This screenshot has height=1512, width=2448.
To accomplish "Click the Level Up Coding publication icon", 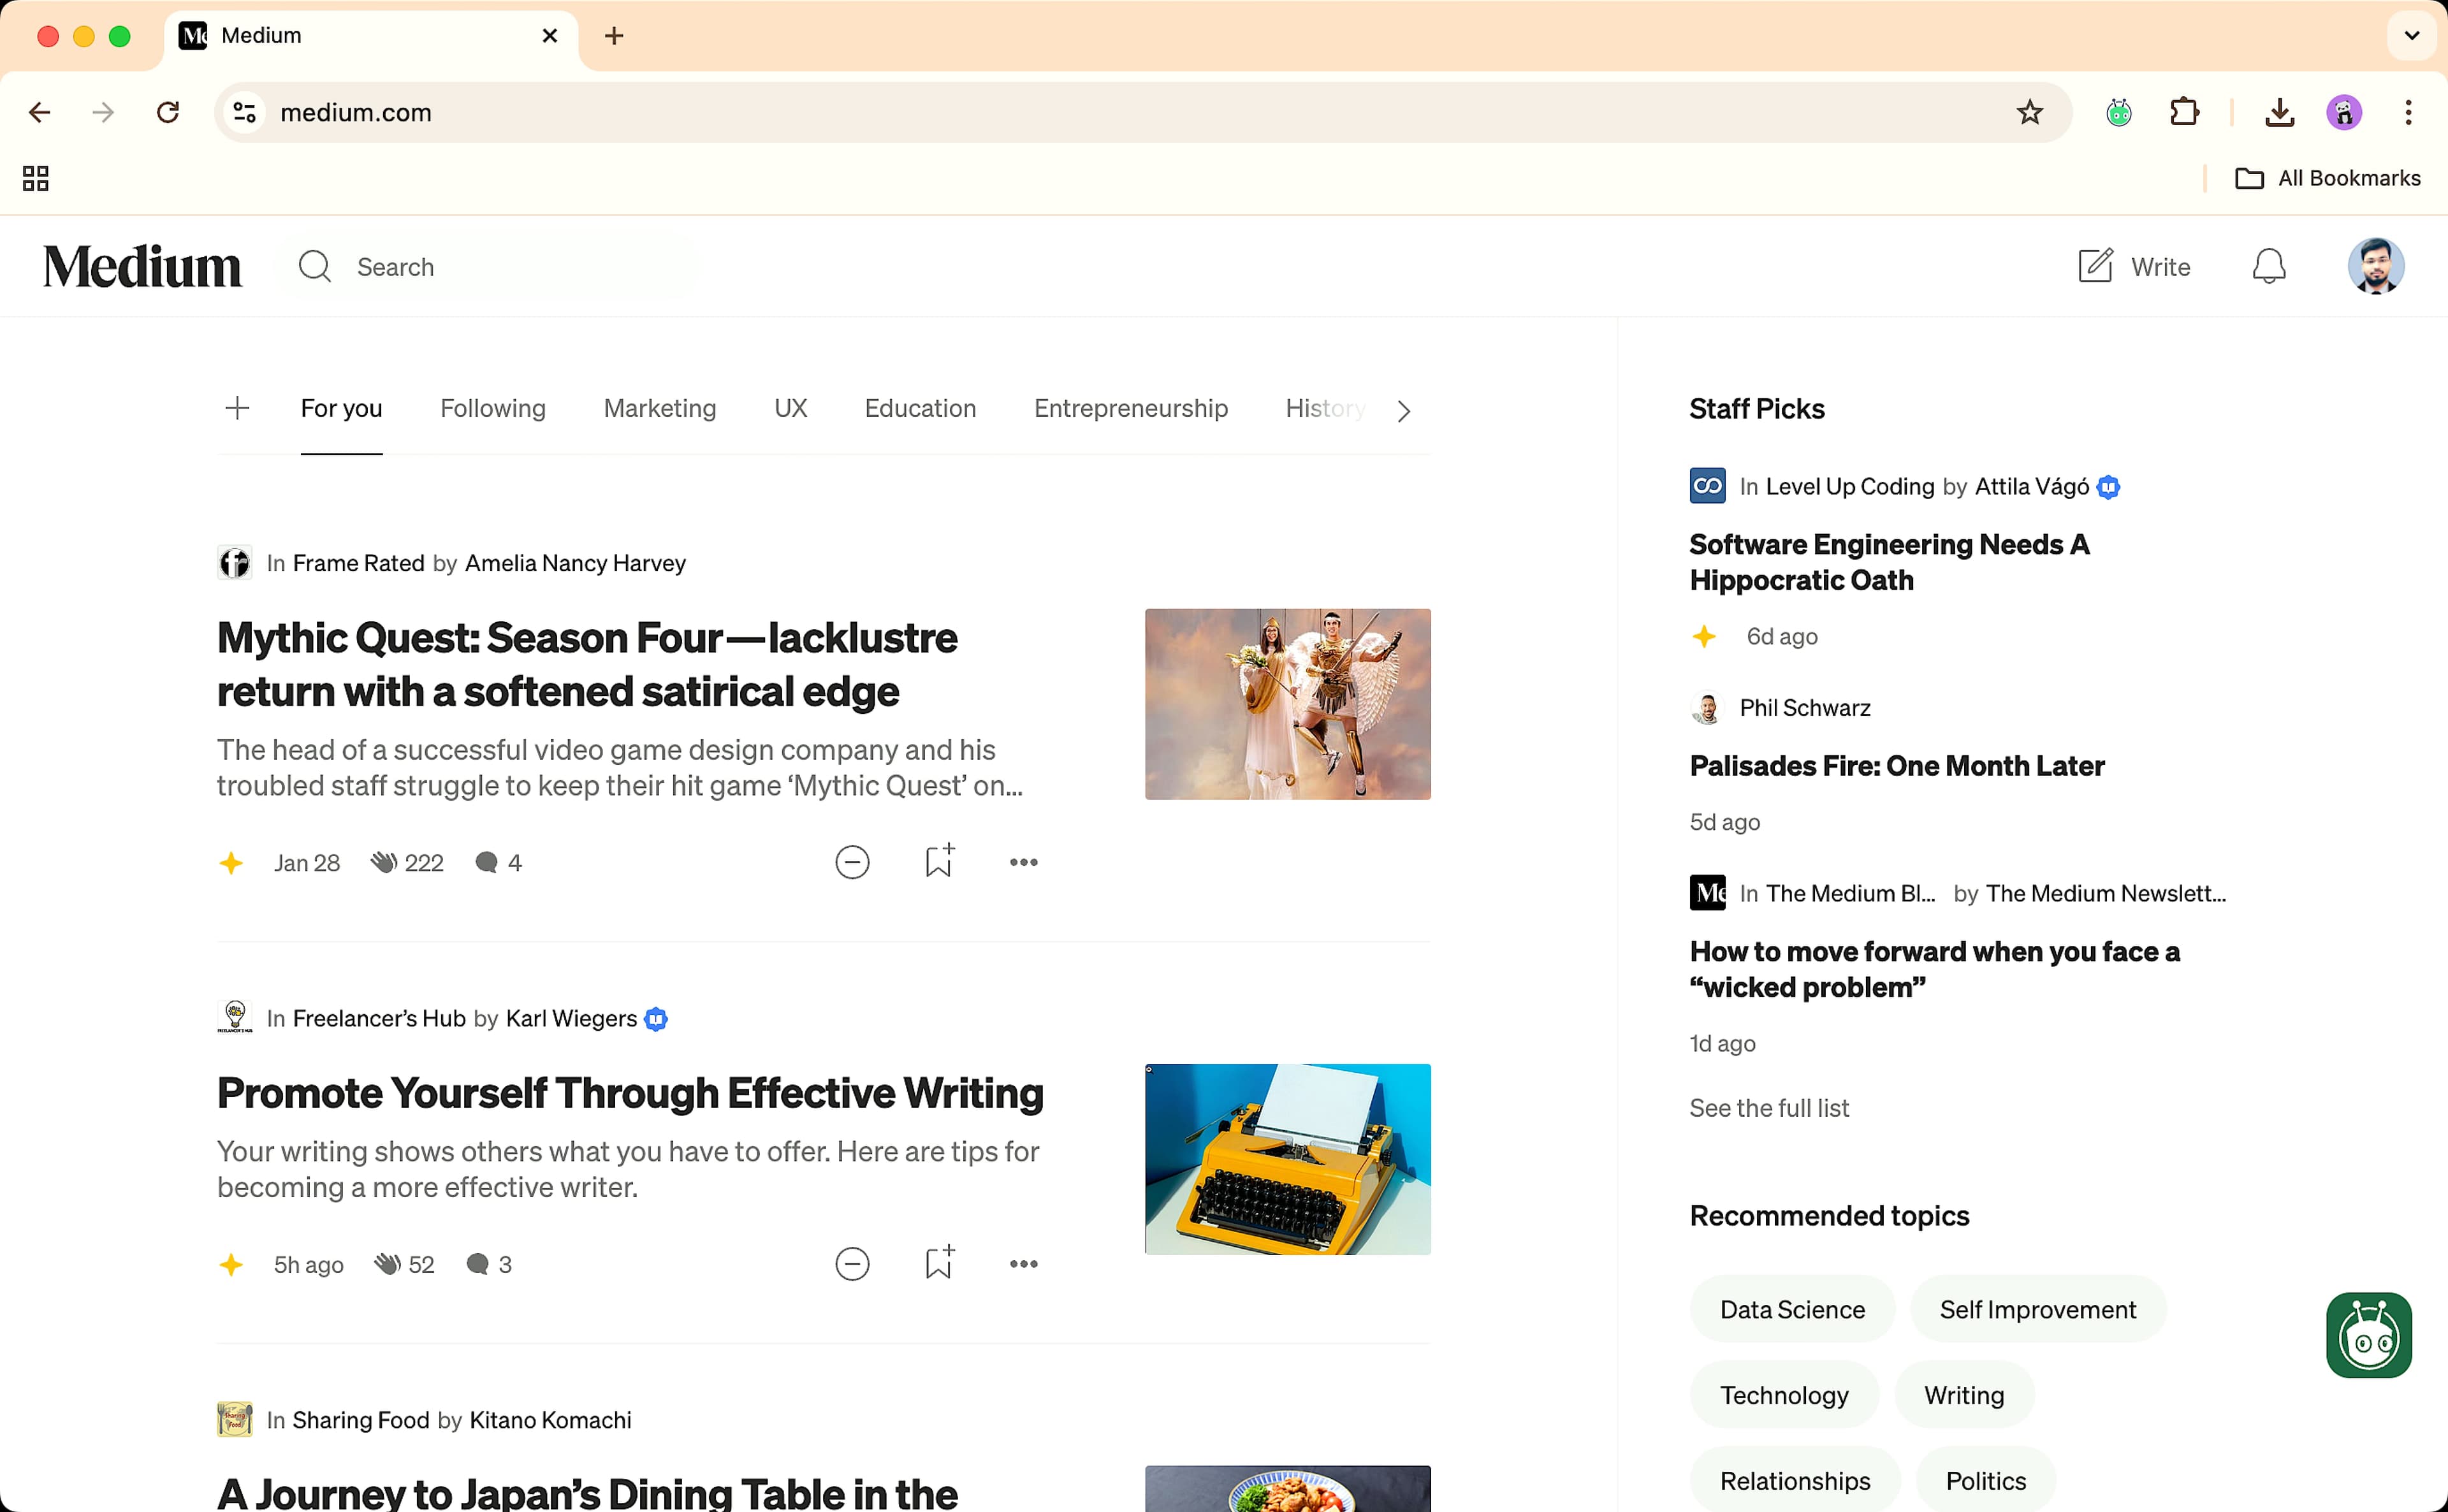I will pos(1707,486).
